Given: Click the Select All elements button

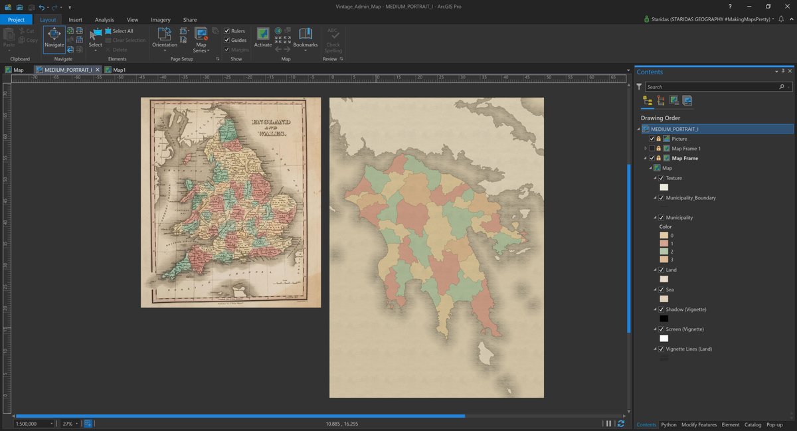Looking at the screenshot, I should 119,31.
